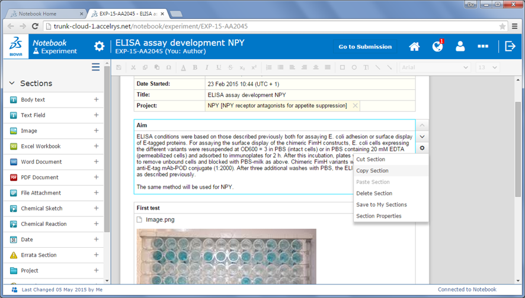Select Copy Section from context menu
525x298 pixels.
tap(372, 171)
